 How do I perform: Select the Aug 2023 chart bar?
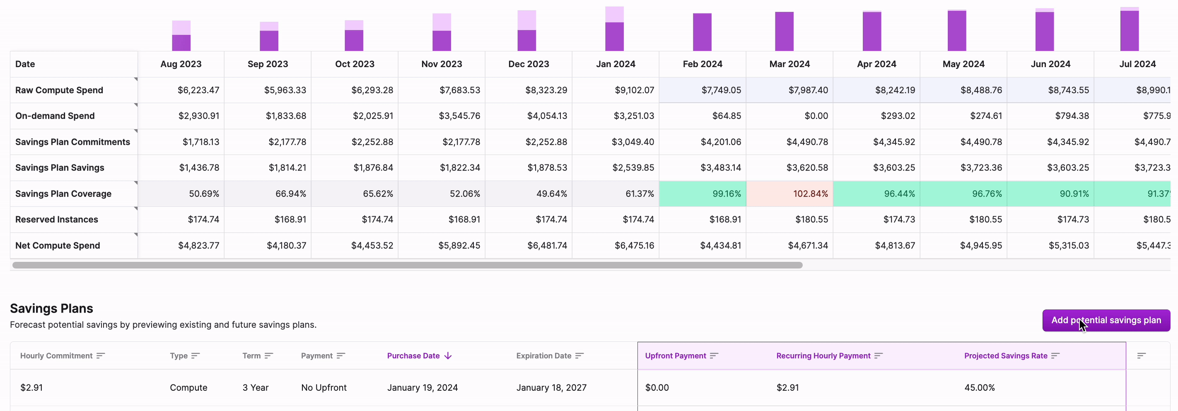click(x=181, y=36)
